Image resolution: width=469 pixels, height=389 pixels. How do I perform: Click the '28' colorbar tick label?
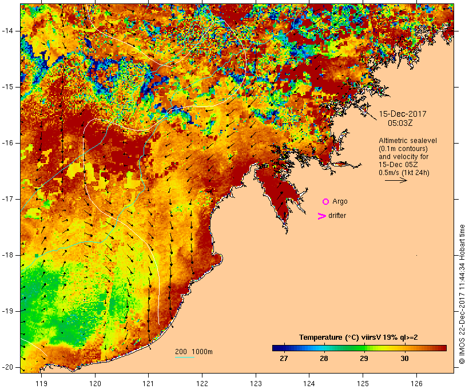point(324,358)
